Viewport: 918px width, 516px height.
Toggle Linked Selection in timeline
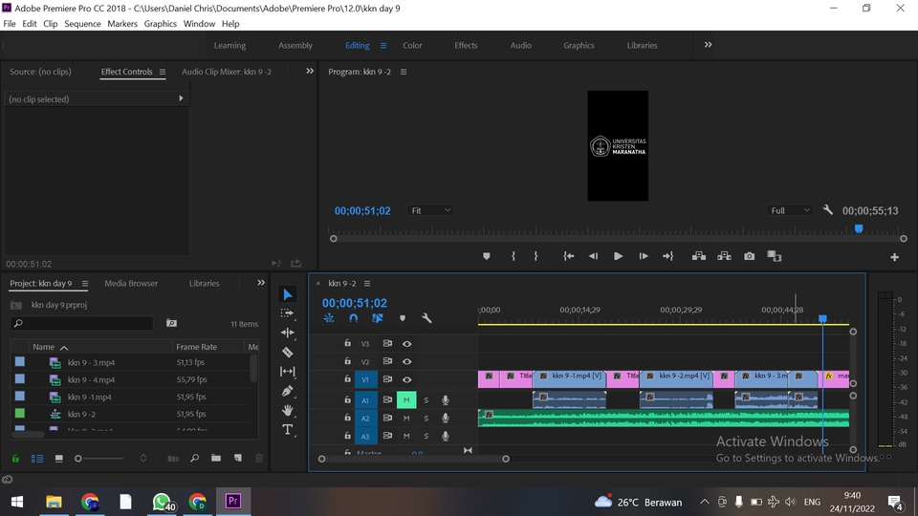[378, 318]
